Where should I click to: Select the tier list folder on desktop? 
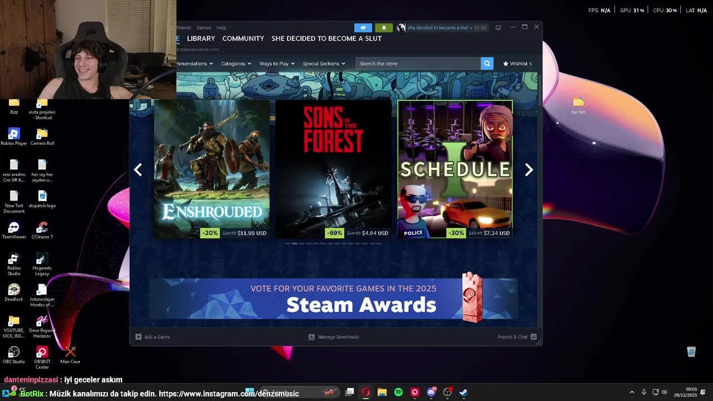[x=578, y=106]
